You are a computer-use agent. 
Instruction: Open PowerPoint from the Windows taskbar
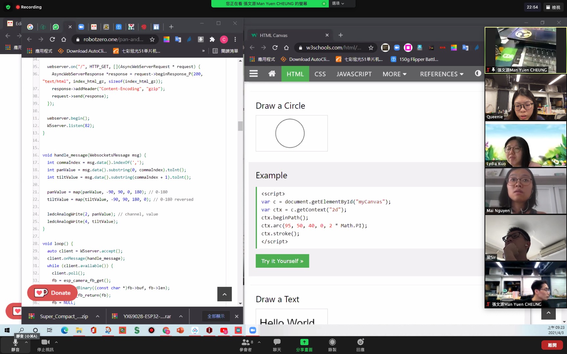(x=180, y=330)
